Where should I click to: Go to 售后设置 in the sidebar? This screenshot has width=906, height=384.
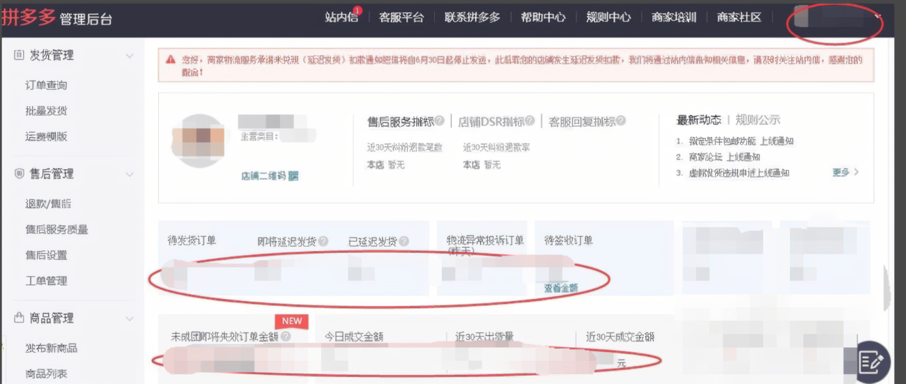47,256
